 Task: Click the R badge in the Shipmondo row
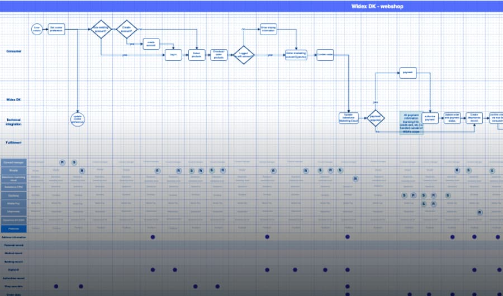(480, 212)
